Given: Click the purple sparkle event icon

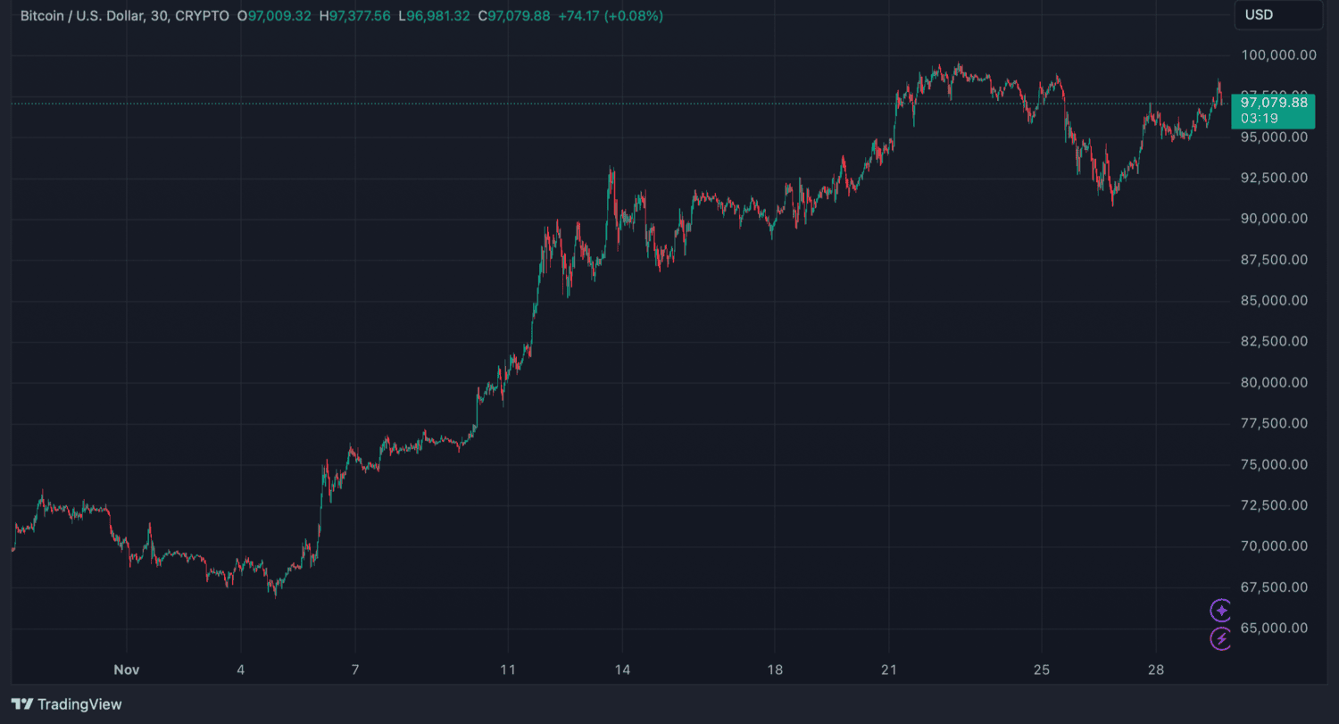Looking at the screenshot, I should coord(1221,611).
